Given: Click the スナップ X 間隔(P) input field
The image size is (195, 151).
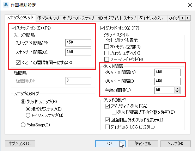Looking at the screenshot, I should tap(78, 43).
